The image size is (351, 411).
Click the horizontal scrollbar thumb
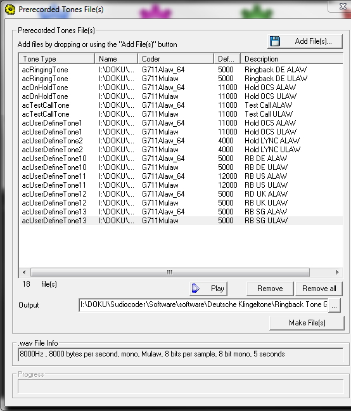(x=170, y=272)
